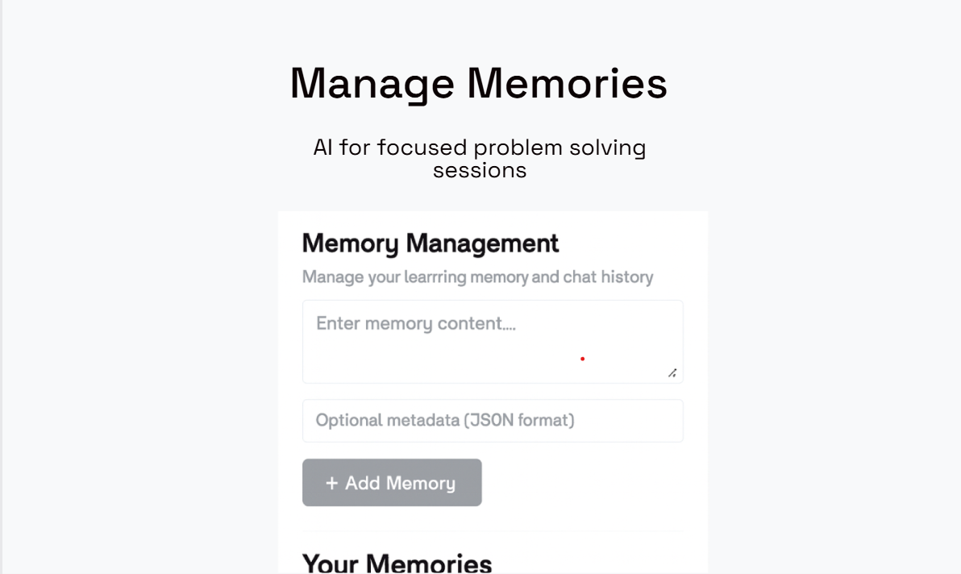Click the word Memories in the page title
The width and height of the screenshot is (961, 574).
pyautogui.click(x=567, y=83)
